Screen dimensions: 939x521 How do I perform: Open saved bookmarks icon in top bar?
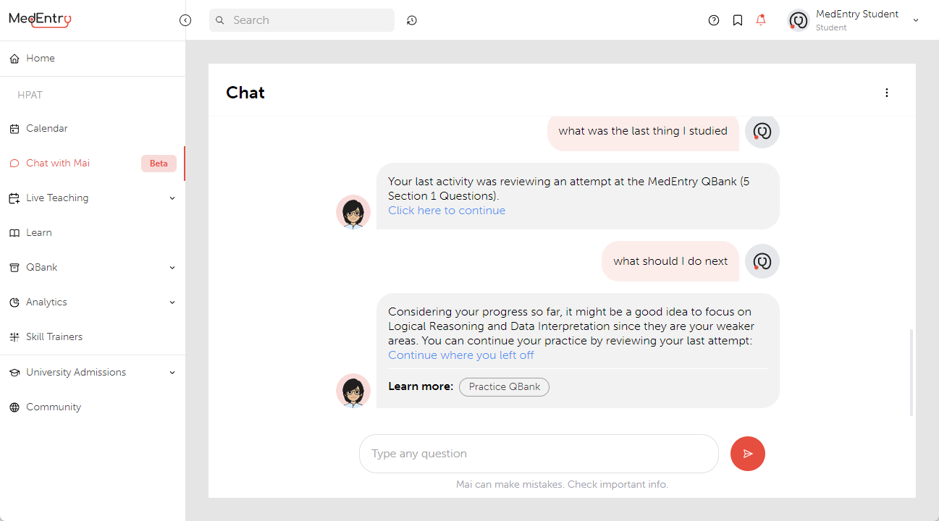[737, 20]
